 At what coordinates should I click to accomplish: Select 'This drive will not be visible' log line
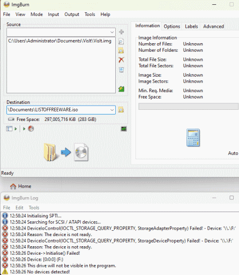[x=63, y=266]
